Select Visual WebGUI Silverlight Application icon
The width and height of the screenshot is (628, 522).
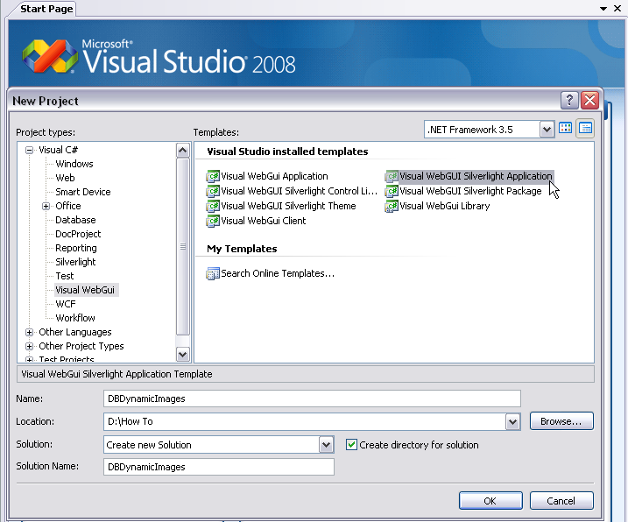(x=392, y=176)
